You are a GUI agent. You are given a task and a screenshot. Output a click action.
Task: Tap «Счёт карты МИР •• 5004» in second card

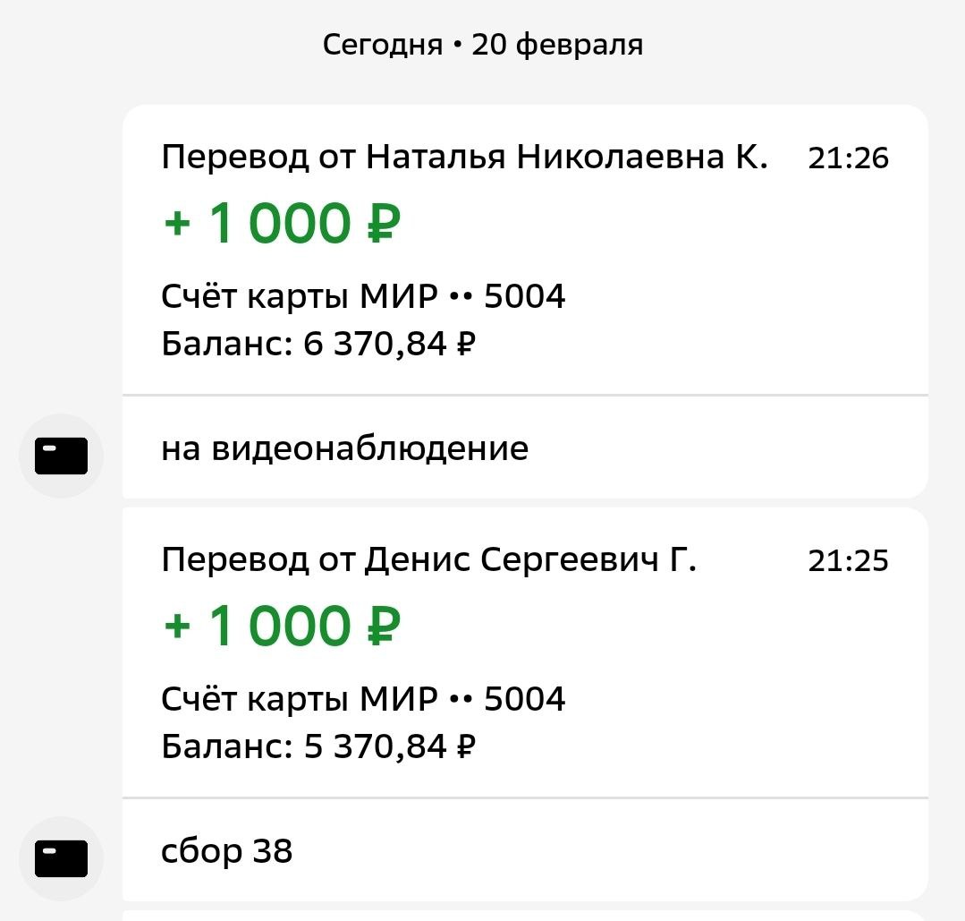coord(363,699)
